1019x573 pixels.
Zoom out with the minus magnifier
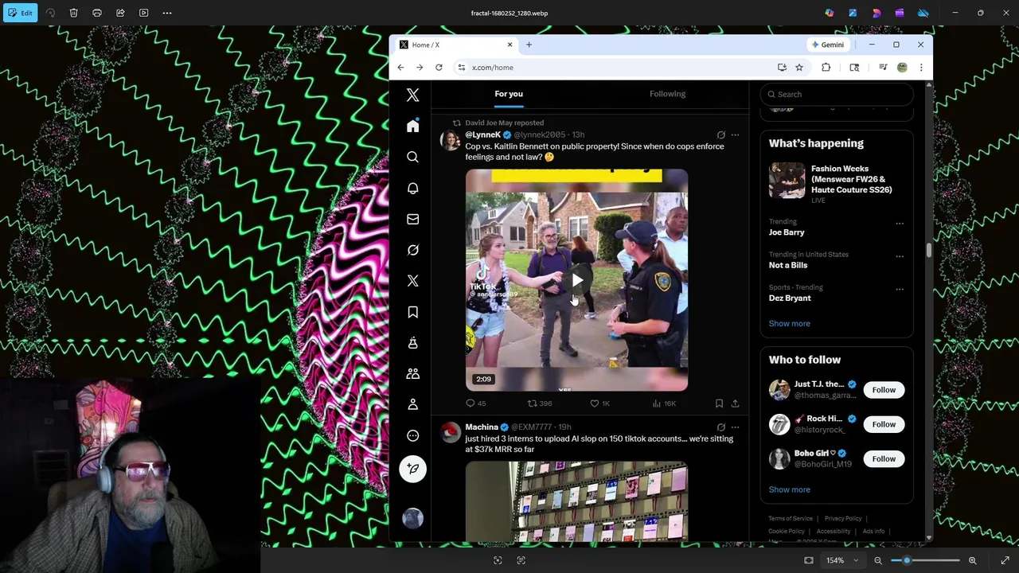click(878, 560)
